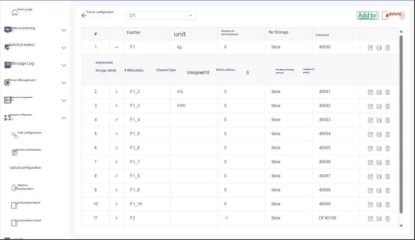
Task: Edit row F1_5 with pencil icon
Action: click(370, 134)
